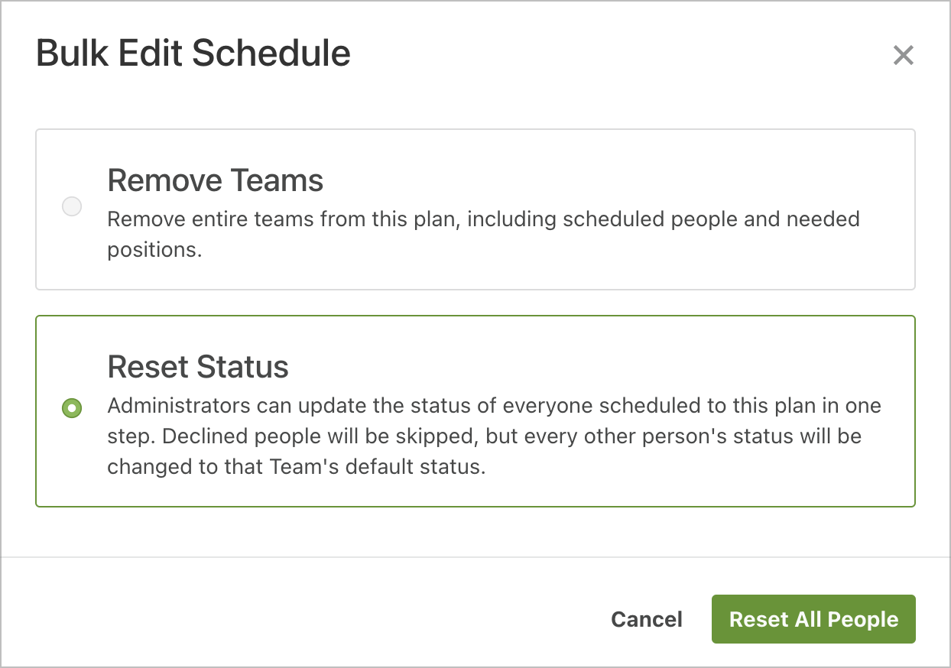Dismiss the dialog with the X icon
Viewport: 951px width, 668px height.
click(903, 55)
